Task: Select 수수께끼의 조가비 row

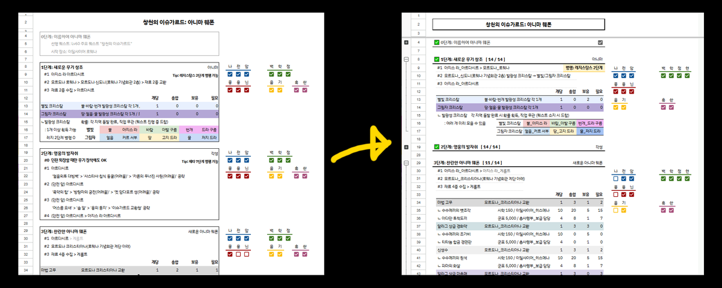Action: click(x=519, y=233)
